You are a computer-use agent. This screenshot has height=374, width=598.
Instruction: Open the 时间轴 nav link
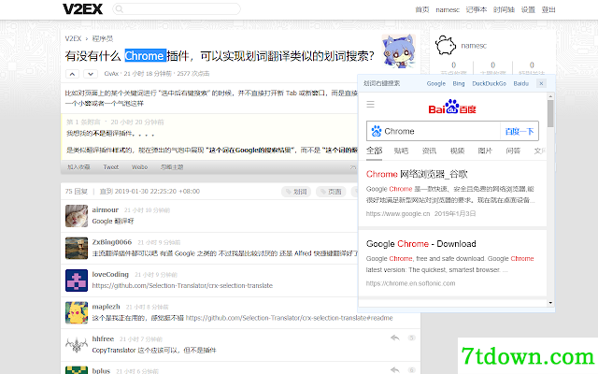[504, 9]
